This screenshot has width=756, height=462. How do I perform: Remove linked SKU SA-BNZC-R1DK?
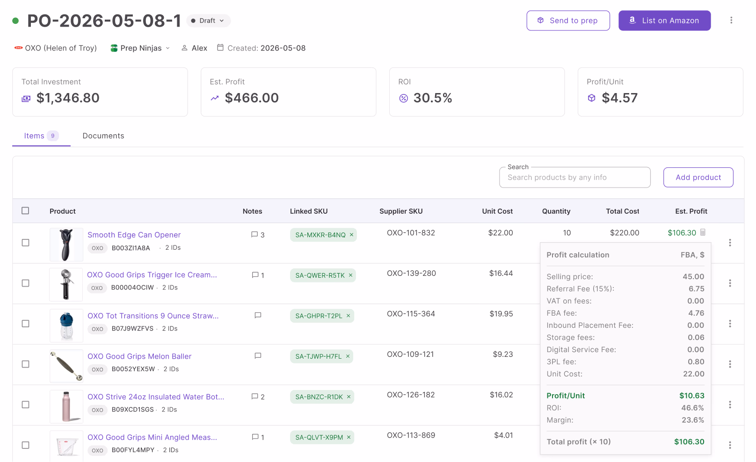[349, 397]
